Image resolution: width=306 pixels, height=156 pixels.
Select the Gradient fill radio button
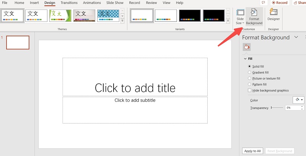click(250, 72)
